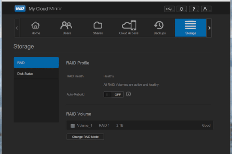The image size is (232, 154).
Task: Open the Backups section
Action: [x=160, y=28]
